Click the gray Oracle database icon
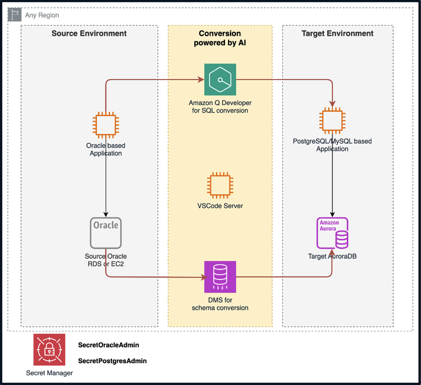The image size is (421, 385). tap(106, 233)
